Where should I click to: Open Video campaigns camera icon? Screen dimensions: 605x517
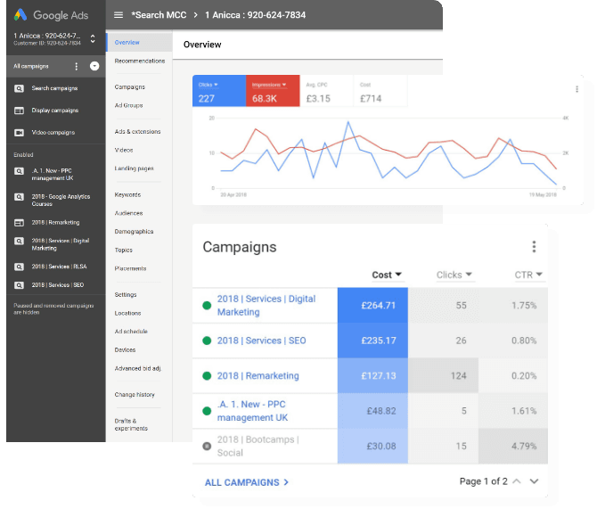click(19, 133)
